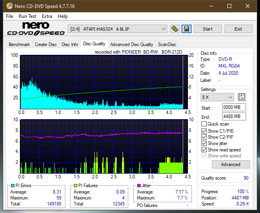Switch to the Benchmark tab
Screen dimensions: 260x213
tap(20, 45)
